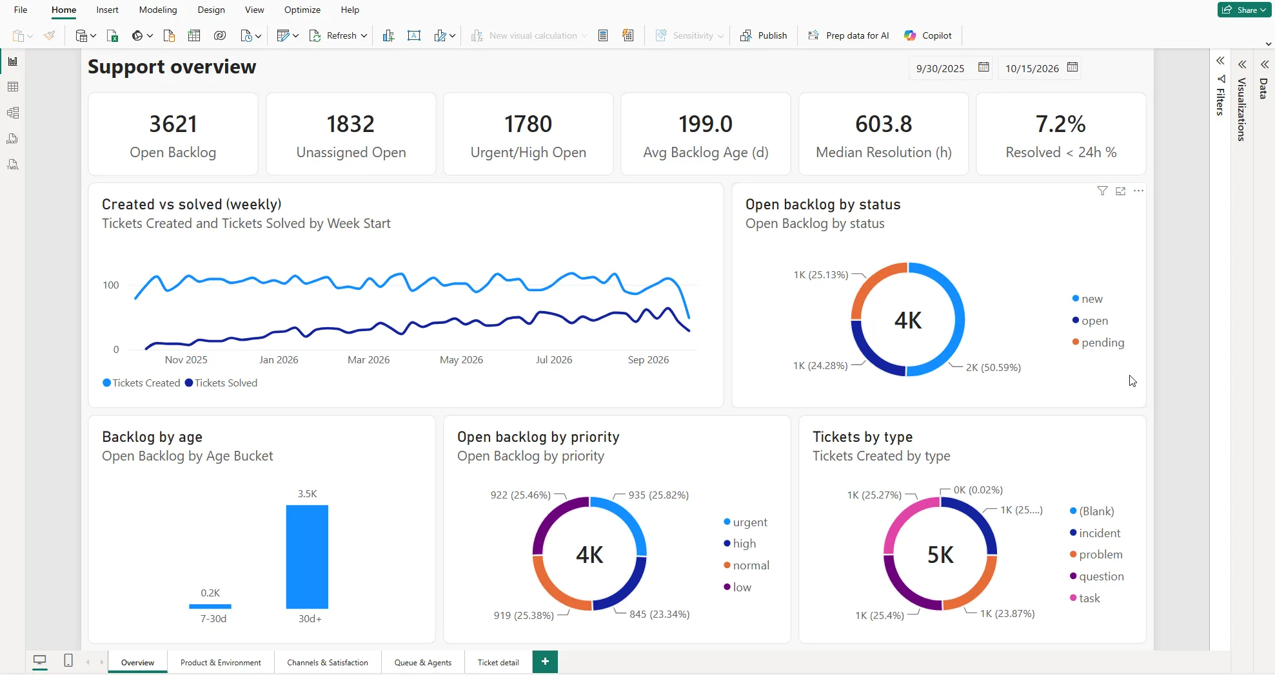Image resolution: width=1275 pixels, height=675 pixels.
Task: Click the Copilot button
Action: (928, 36)
